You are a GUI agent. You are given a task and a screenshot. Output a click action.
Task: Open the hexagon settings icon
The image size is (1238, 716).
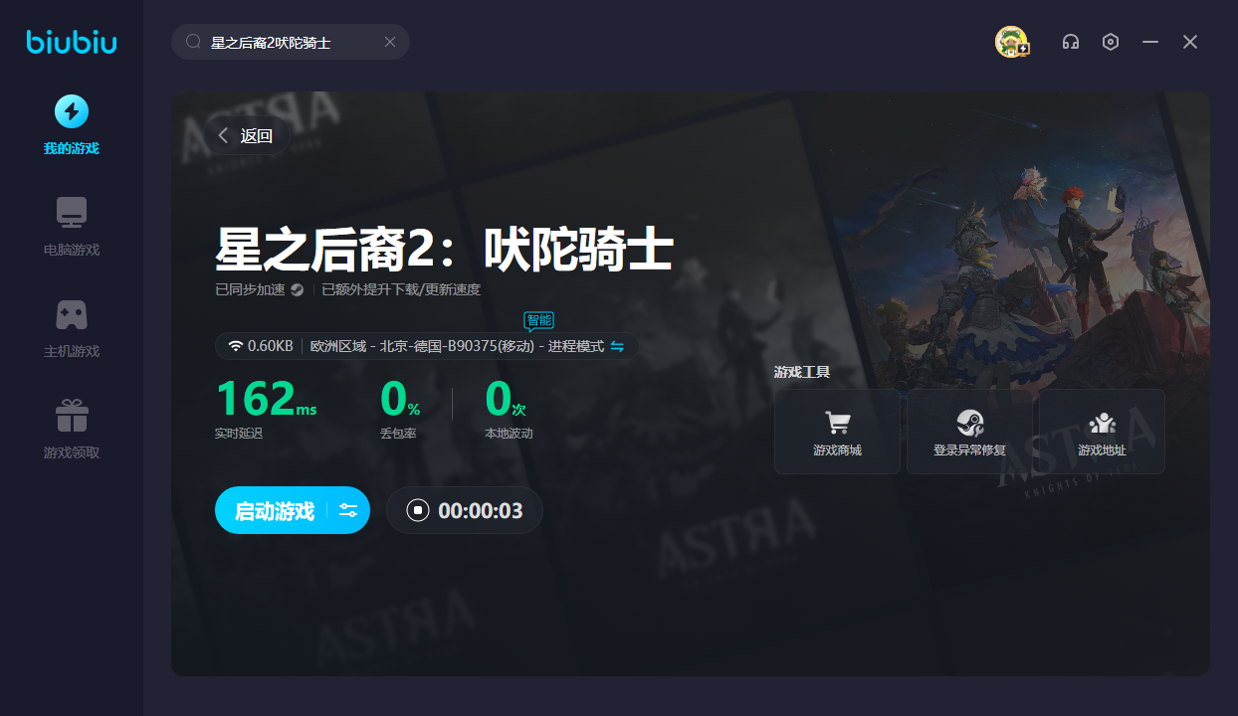coord(1111,42)
